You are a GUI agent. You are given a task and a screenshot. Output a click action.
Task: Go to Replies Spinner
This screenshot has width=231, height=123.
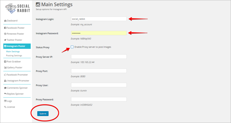pos(15,94)
